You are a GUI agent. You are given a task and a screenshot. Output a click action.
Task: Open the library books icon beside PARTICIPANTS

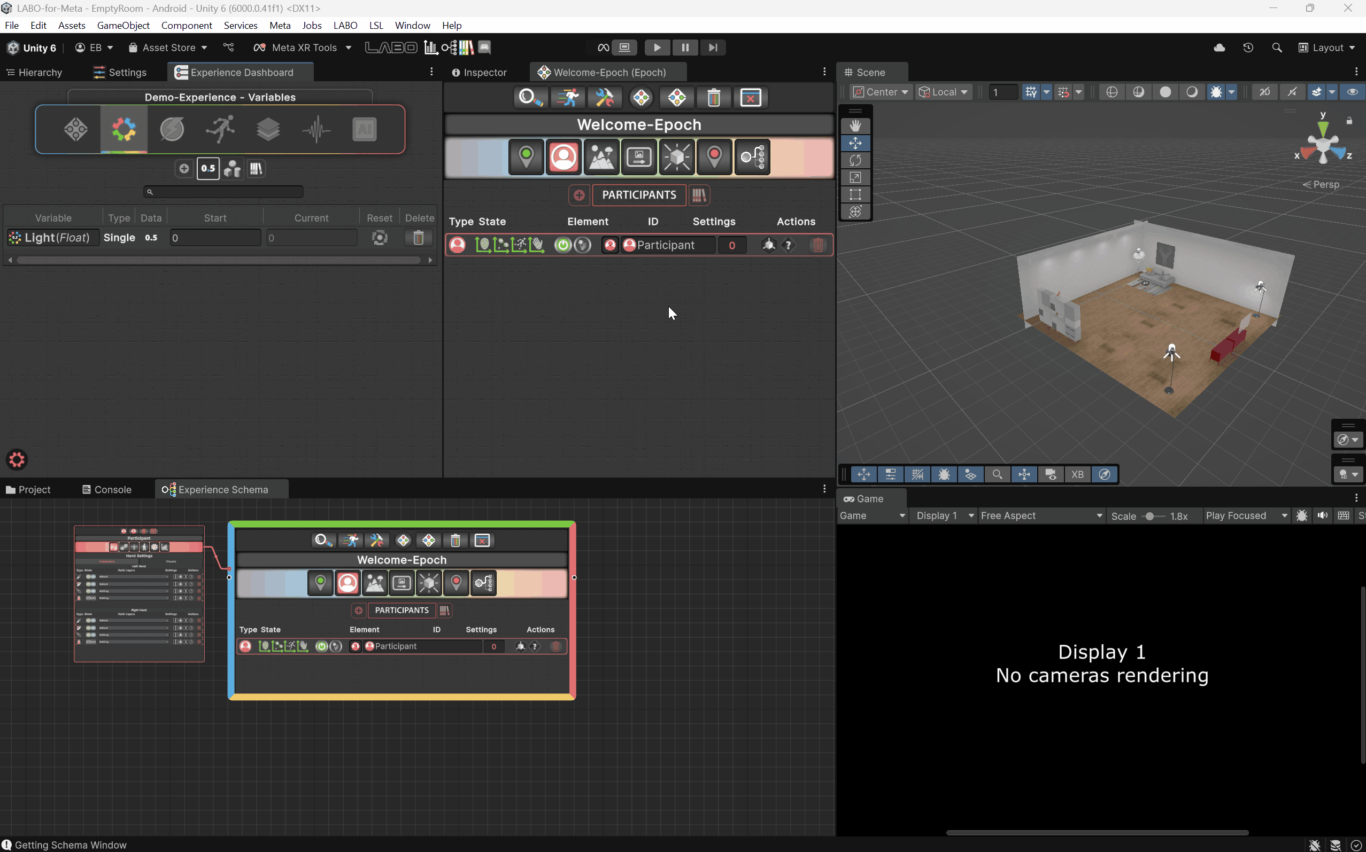pos(699,196)
